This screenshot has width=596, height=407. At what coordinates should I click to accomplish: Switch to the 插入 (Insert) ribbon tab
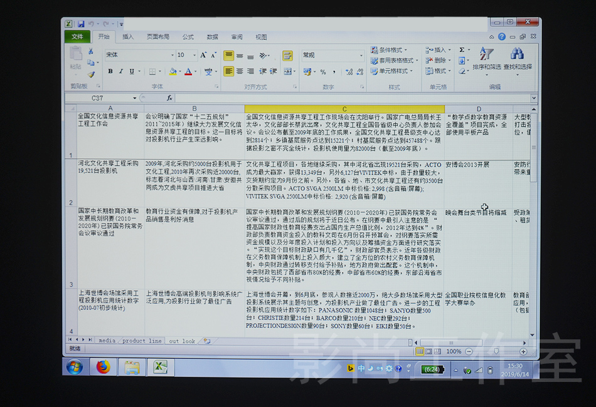click(128, 37)
